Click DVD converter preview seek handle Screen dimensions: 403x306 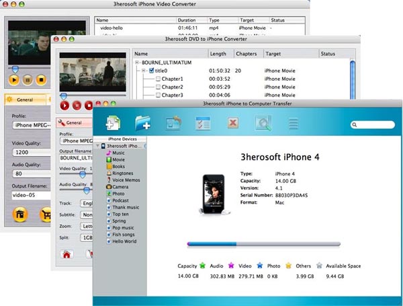pyautogui.click(x=64, y=96)
